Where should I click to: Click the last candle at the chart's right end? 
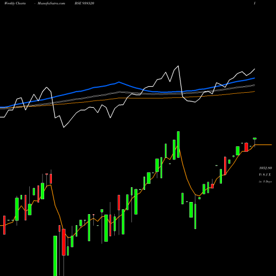(x=255, y=142)
